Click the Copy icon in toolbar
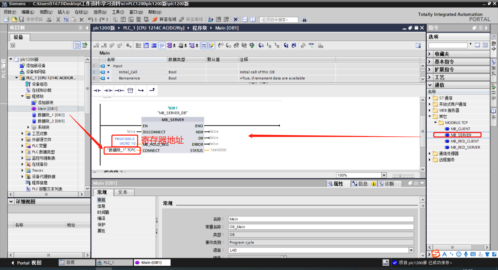The width and height of the screenshot is (498, 270). [66, 19]
